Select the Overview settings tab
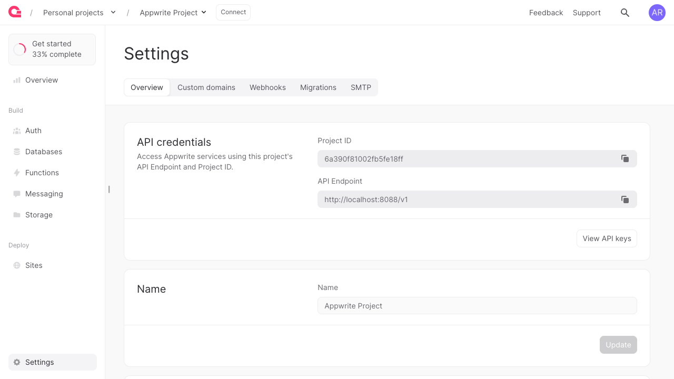 click(x=147, y=87)
